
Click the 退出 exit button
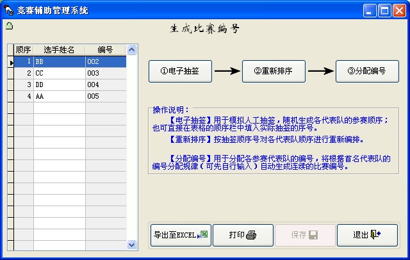tap(367, 235)
